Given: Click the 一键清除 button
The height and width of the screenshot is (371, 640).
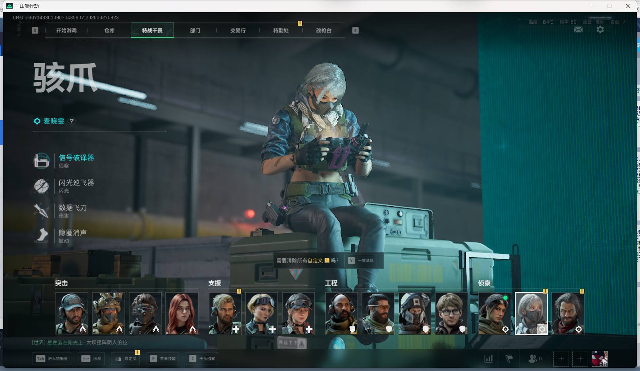Looking at the screenshot, I should click(361, 261).
